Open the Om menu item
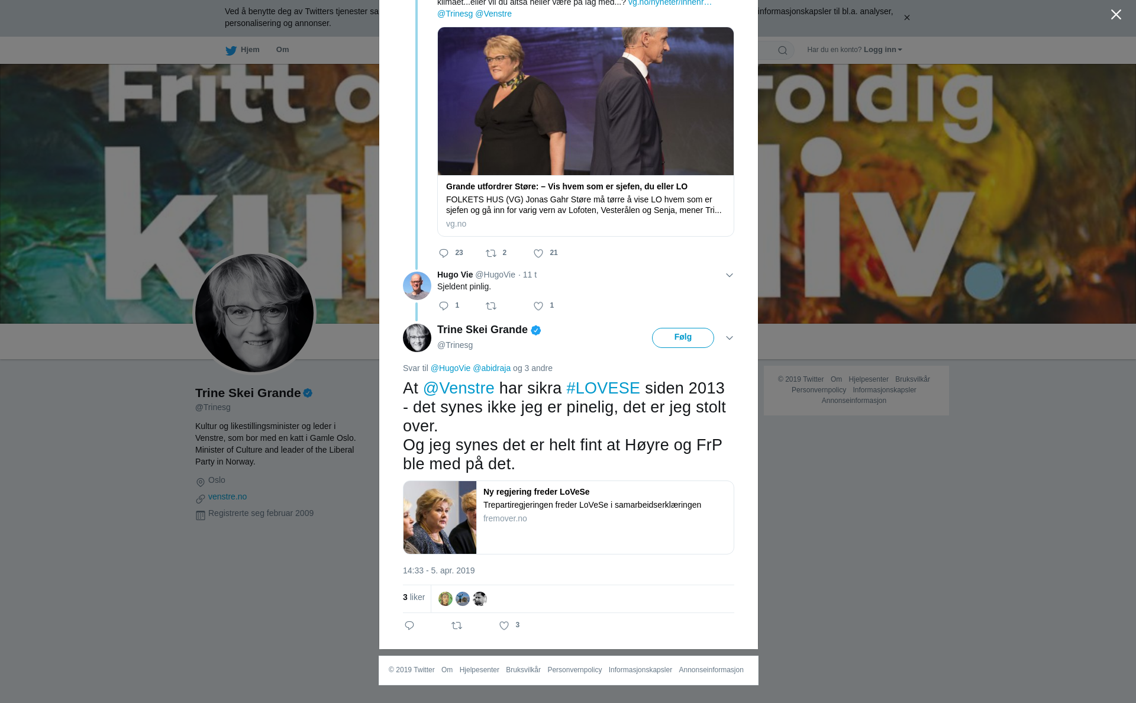The image size is (1136, 703). (283, 50)
